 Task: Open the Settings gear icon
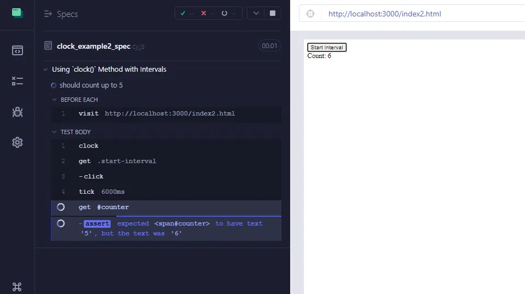pos(18,142)
